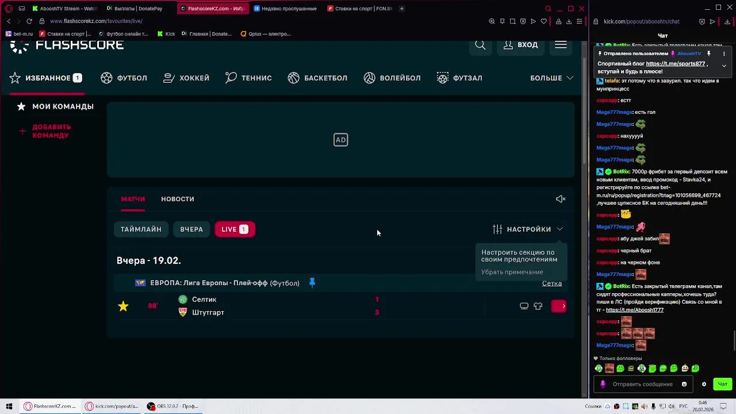
Task: Open OBS 32.0.2 in the taskbar
Action: point(173,407)
